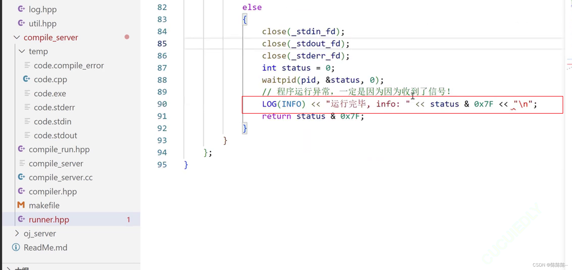The width and height of the screenshot is (572, 270).
Task: Select the temp folder name
Action: click(38, 51)
